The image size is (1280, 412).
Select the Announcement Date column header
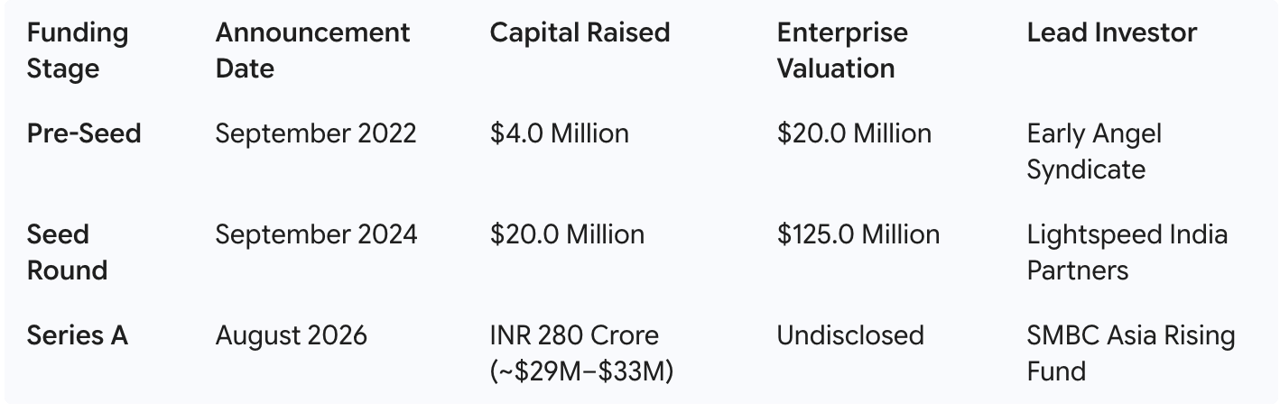pyautogui.click(x=312, y=50)
